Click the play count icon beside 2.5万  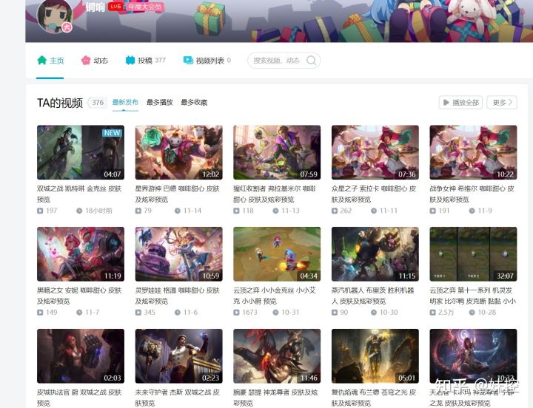pyautogui.click(x=433, y=313)
